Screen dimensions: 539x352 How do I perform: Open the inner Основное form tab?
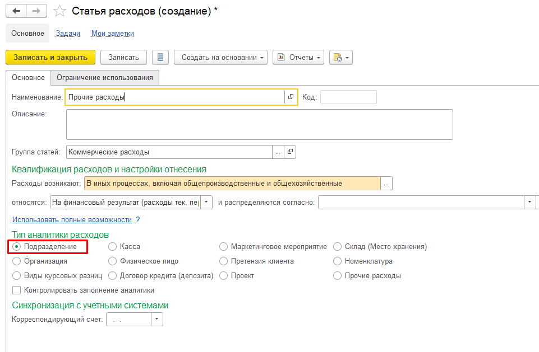[28, 78]
